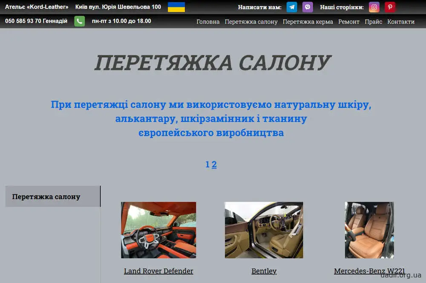Image resolution: width=426 pixels, height=283 pixels.
Task: Visit the Pinterest page icon
Action: (x=390, y=7)
